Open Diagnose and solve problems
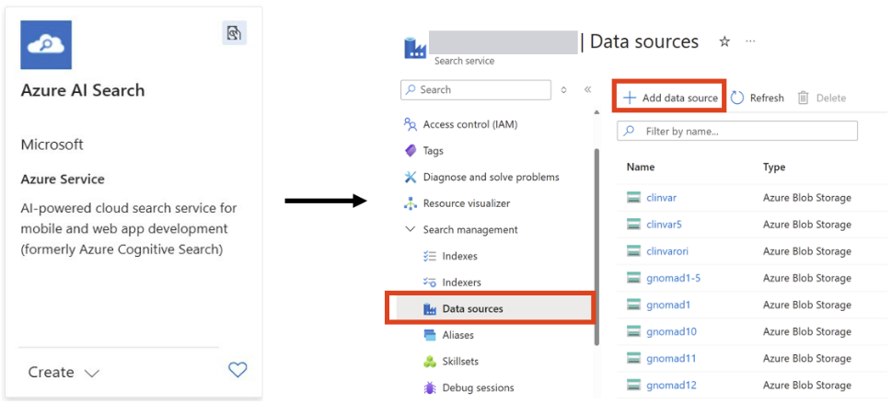 491,177
